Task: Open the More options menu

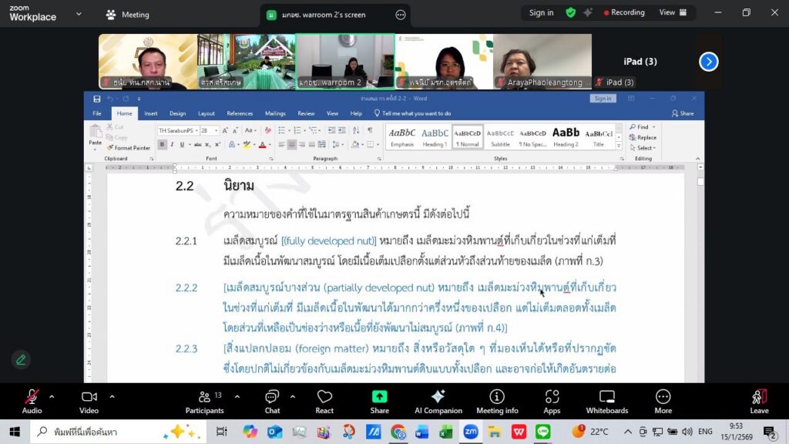Action: (x=663, y=401)
